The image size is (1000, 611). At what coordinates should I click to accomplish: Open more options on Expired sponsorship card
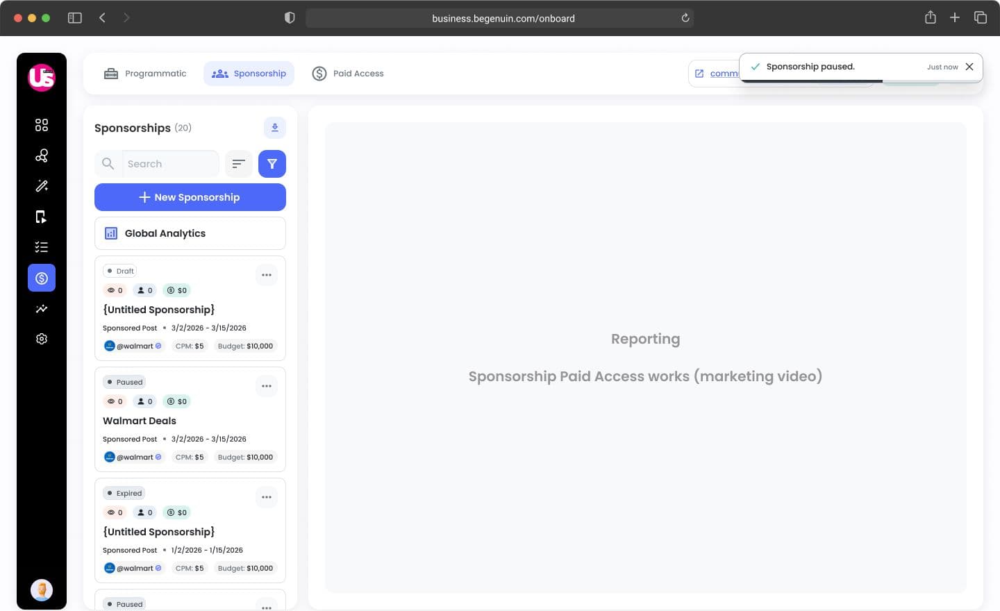point(267,497)
